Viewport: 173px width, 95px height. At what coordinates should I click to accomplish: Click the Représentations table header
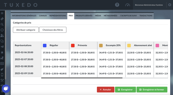click(23, 45)
